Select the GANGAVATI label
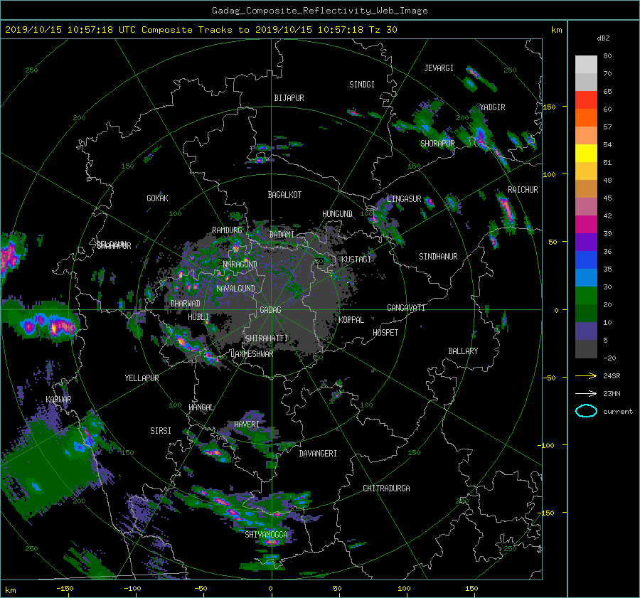 [x=406, y=307]
